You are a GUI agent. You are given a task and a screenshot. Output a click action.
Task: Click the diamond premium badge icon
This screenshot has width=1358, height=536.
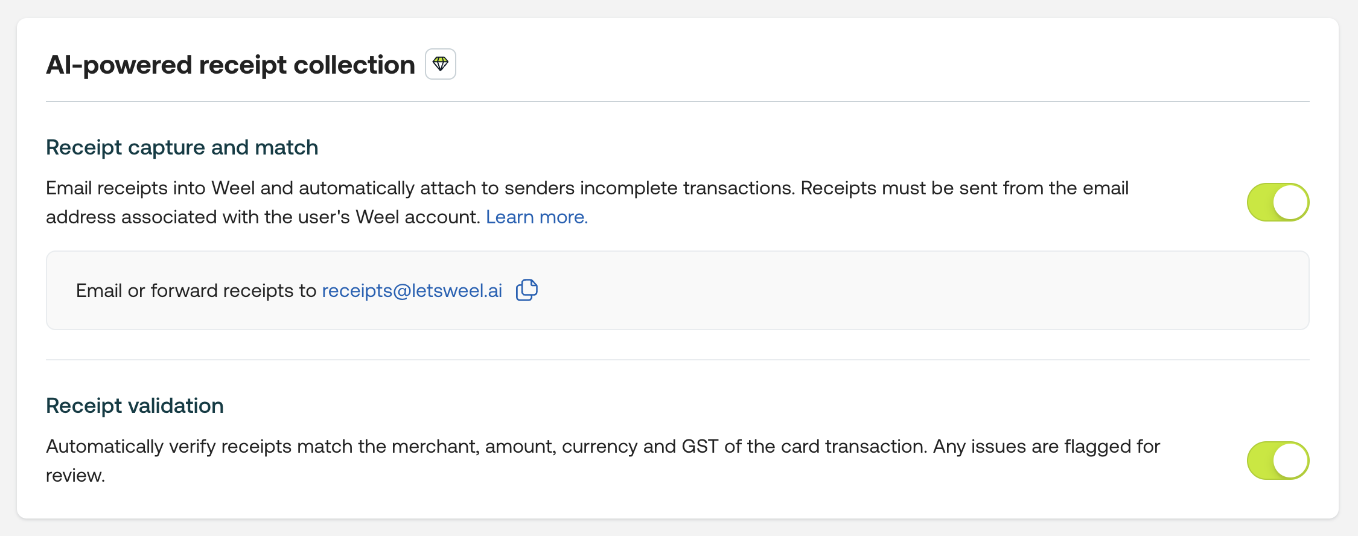[440, 64]
